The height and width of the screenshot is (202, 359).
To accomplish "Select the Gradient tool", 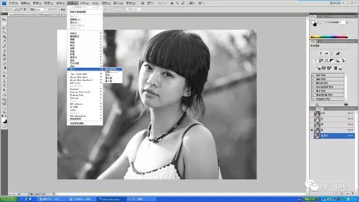I will point(4,68).
